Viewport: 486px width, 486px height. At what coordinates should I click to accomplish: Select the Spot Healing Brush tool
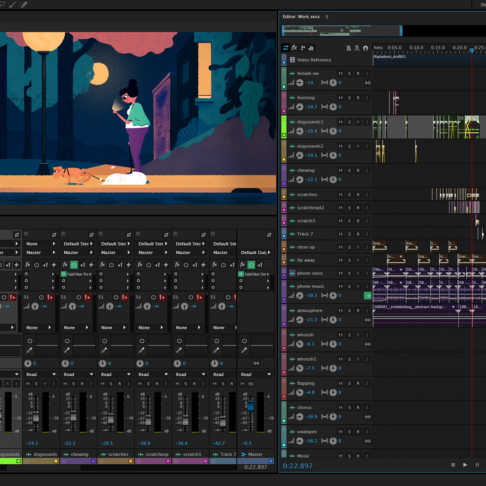tap(23, 4)
